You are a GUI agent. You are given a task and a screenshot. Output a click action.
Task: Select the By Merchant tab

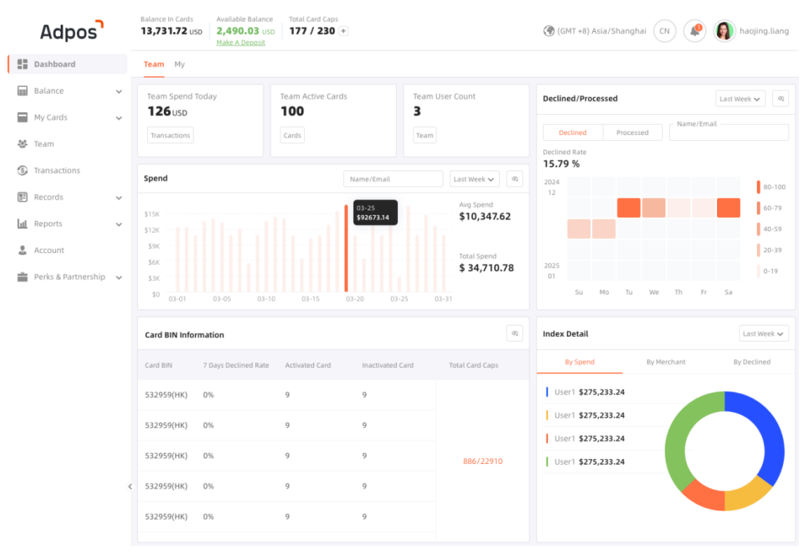[666, 362]
